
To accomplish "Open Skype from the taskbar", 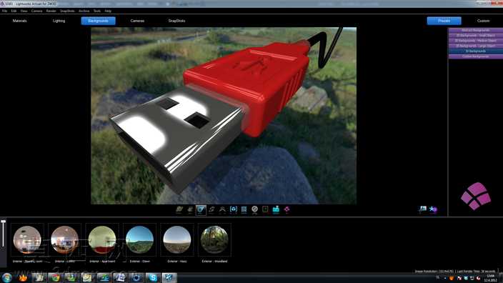I will point(153,277).
